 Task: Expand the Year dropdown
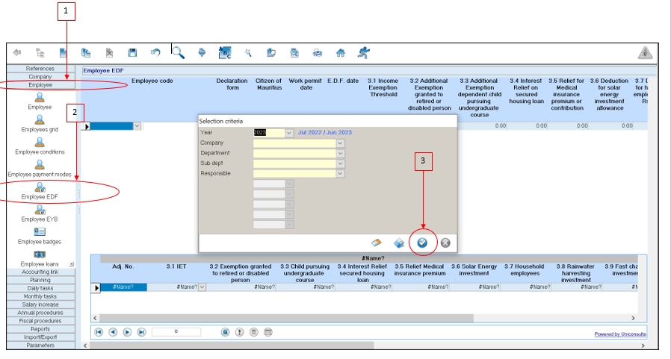289,133
